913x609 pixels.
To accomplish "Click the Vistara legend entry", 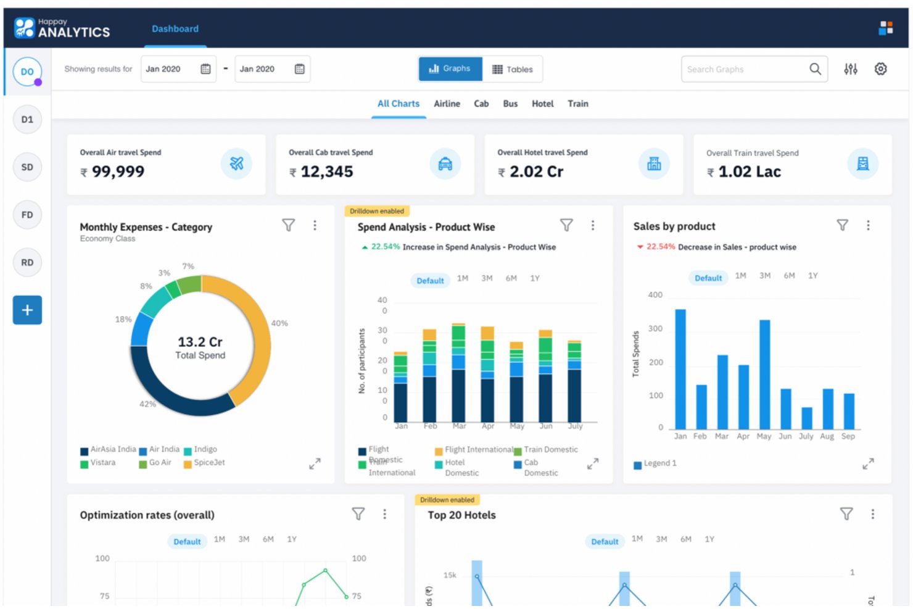I will click(98, 463).
